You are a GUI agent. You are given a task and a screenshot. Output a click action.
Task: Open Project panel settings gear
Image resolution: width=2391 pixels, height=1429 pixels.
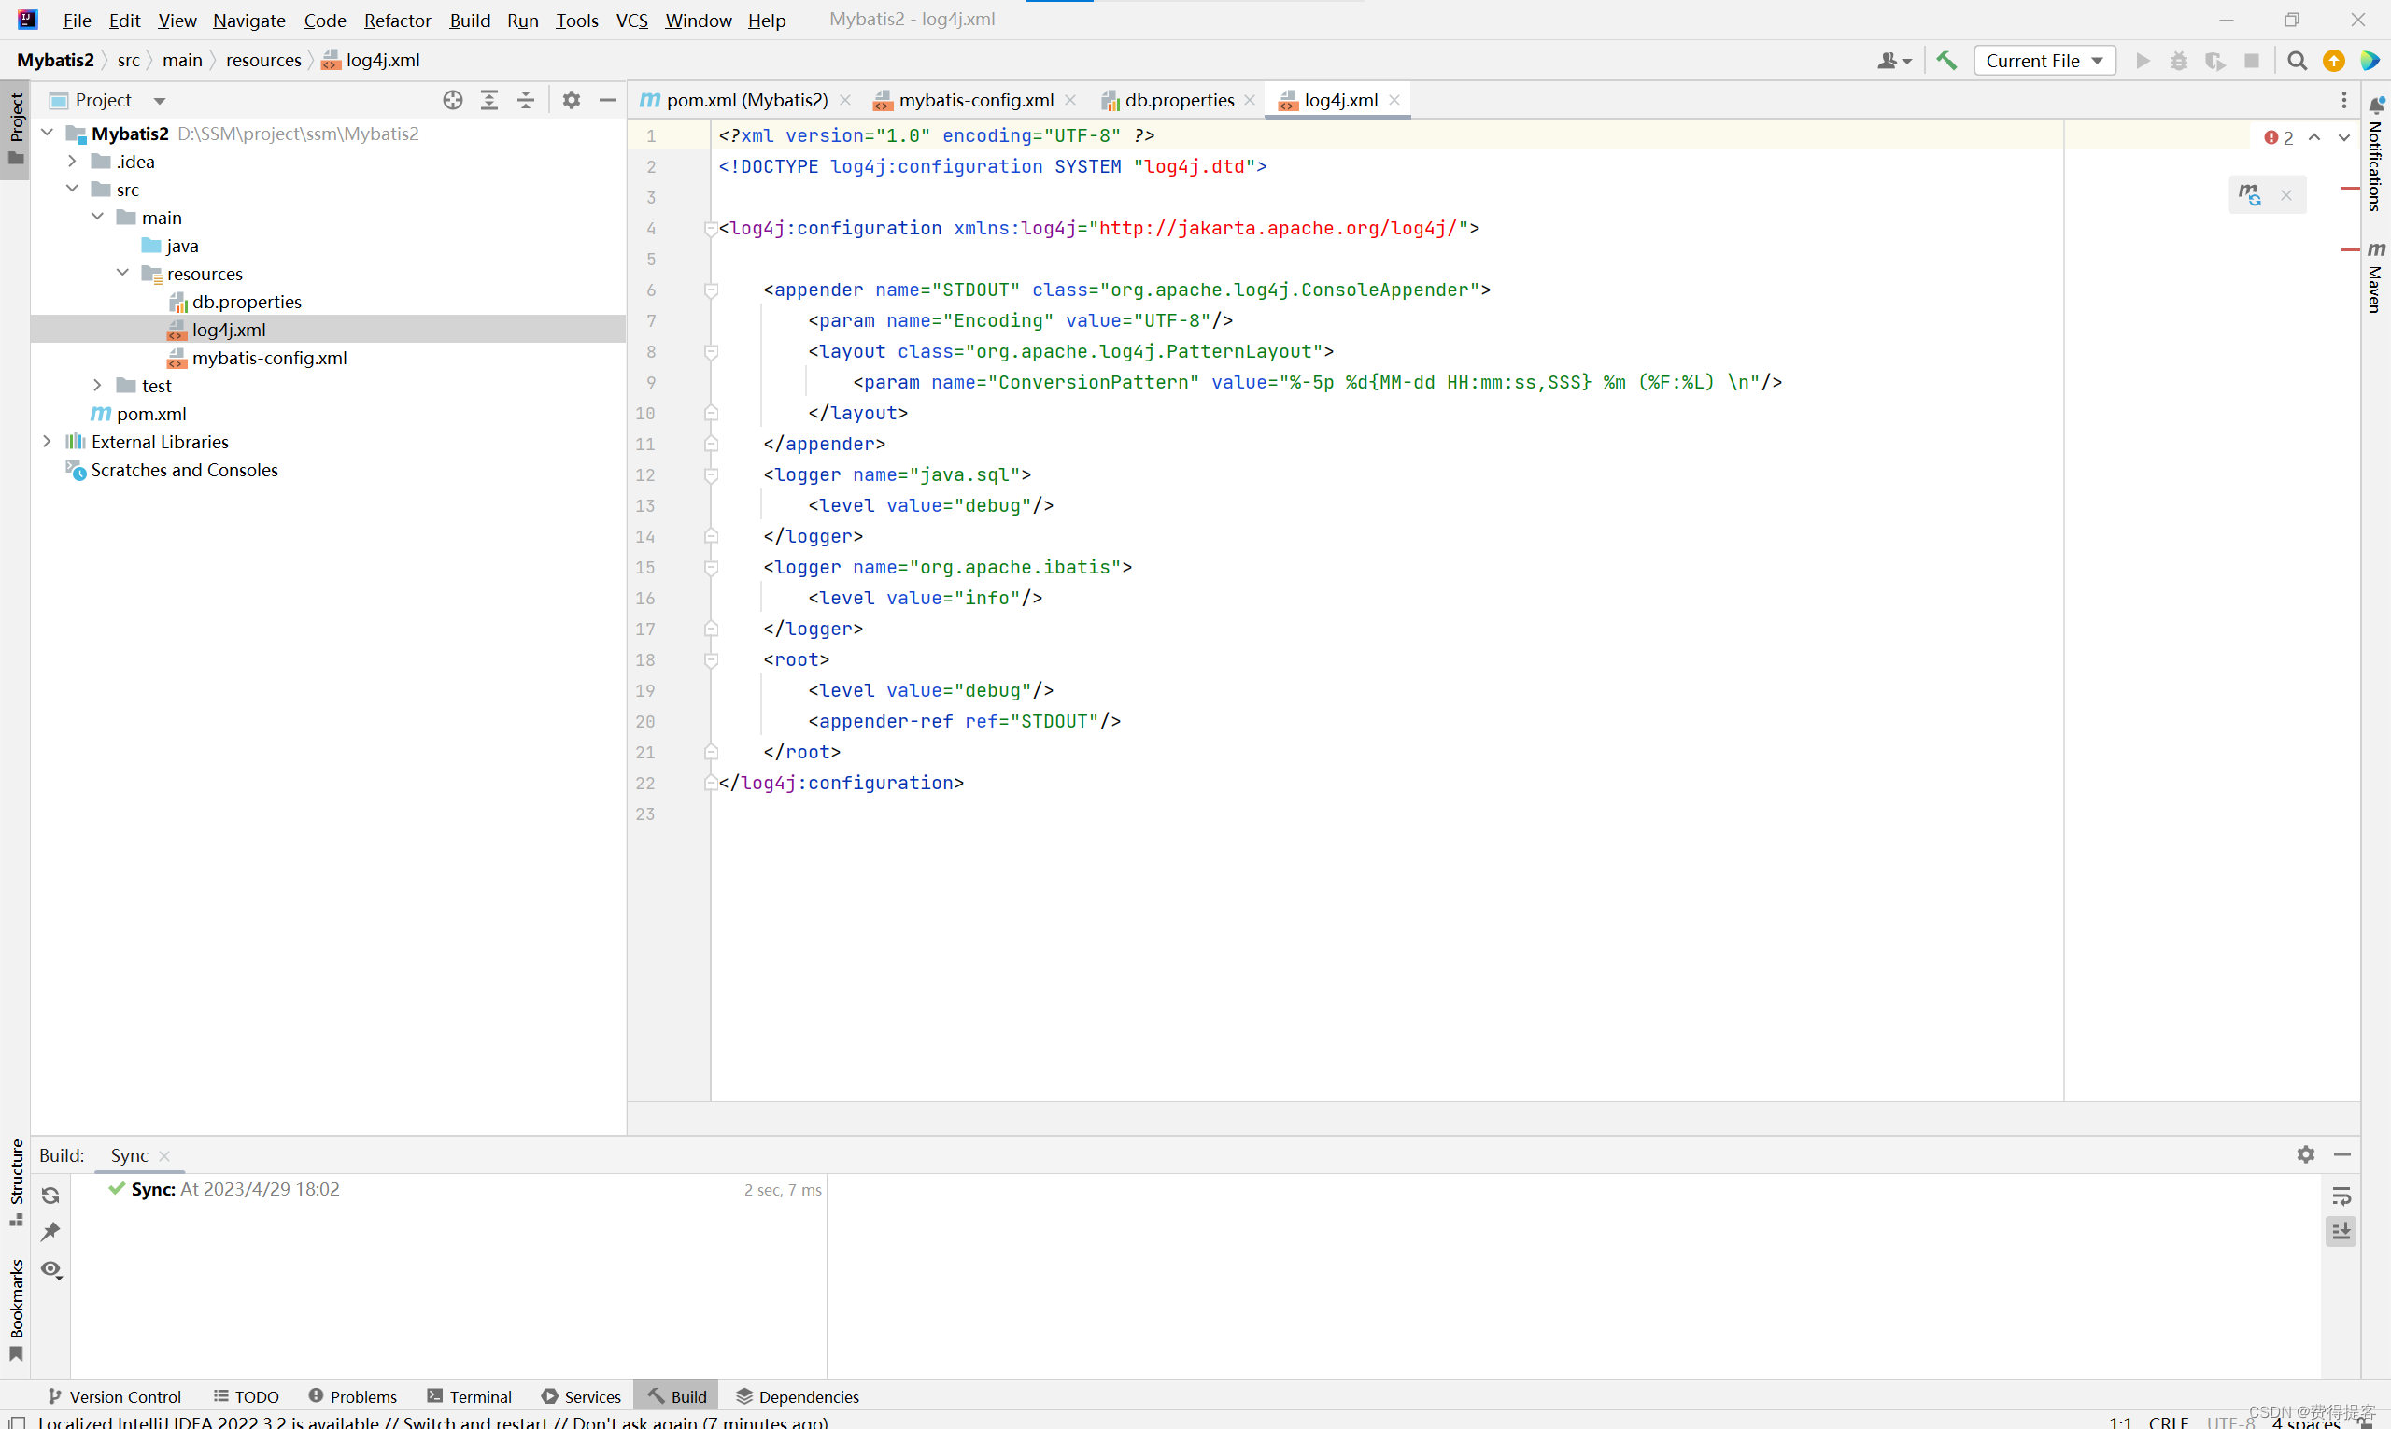pyautogui.click(x=571, y=100)
